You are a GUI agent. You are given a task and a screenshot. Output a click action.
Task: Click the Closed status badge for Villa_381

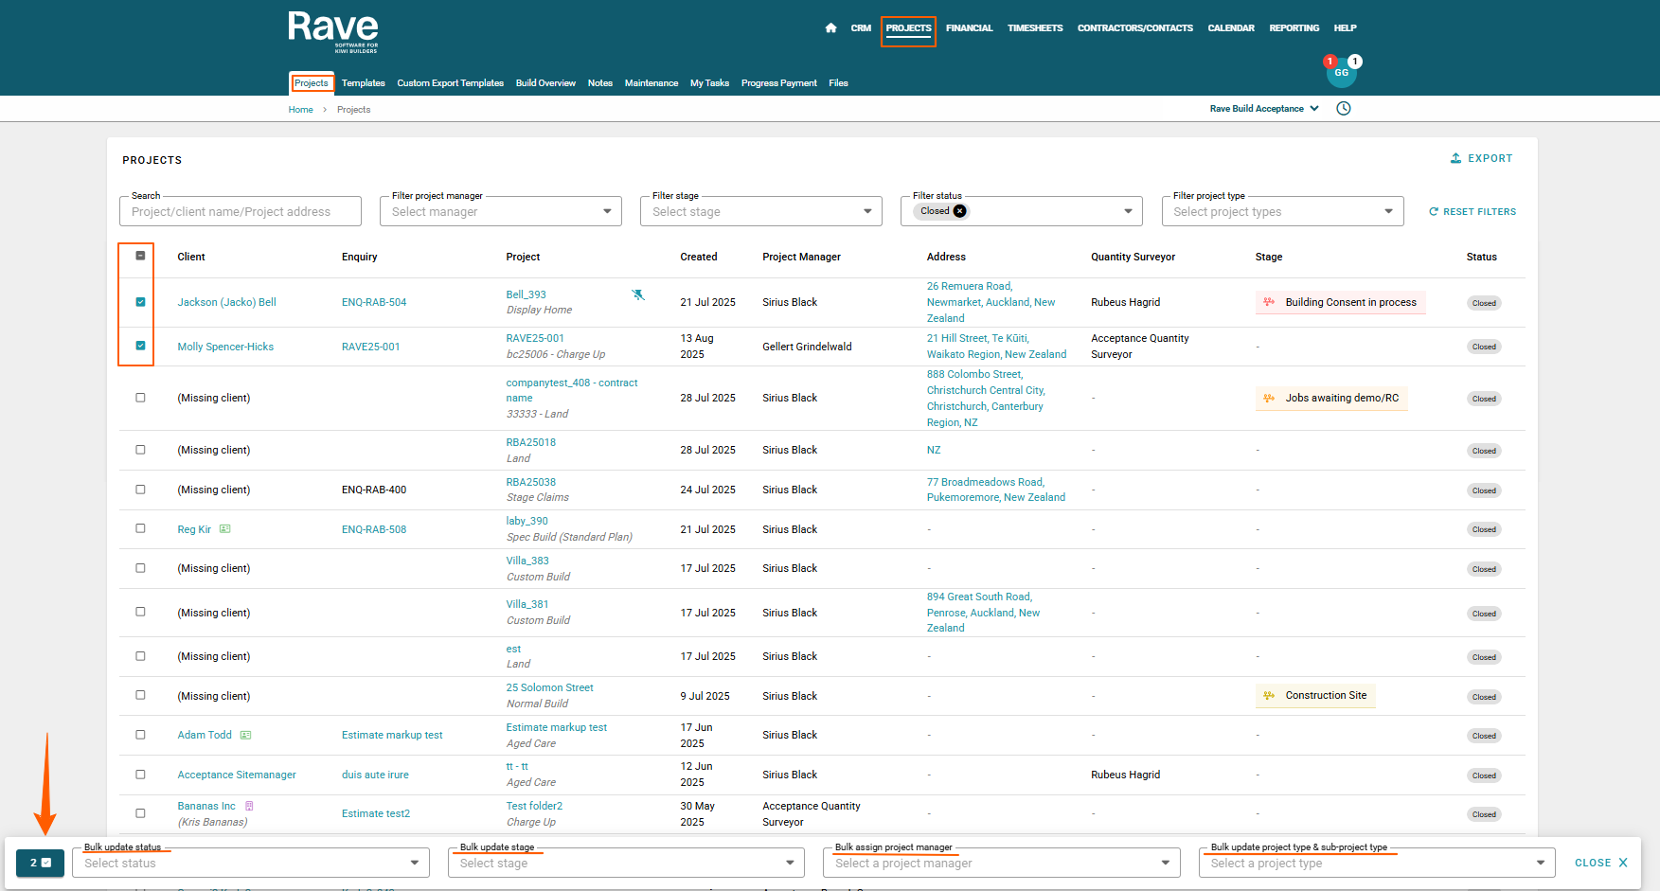point(1484,614)
